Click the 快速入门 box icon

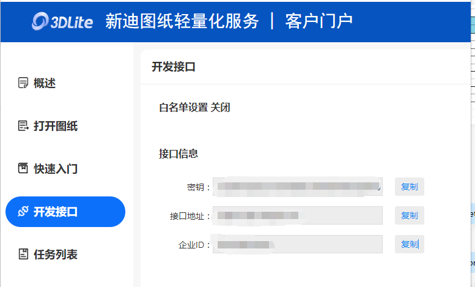[23, 168]
